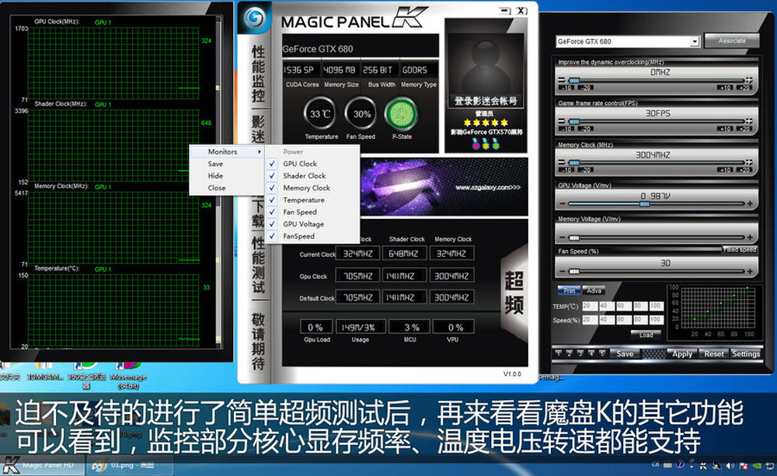Click 登录影迷帐号 login button
Viewport: 777px width, 476px height.
[x=486, y=101]
